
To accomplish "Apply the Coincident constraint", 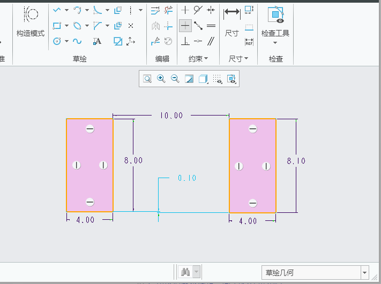I will [x=198, y=41].
